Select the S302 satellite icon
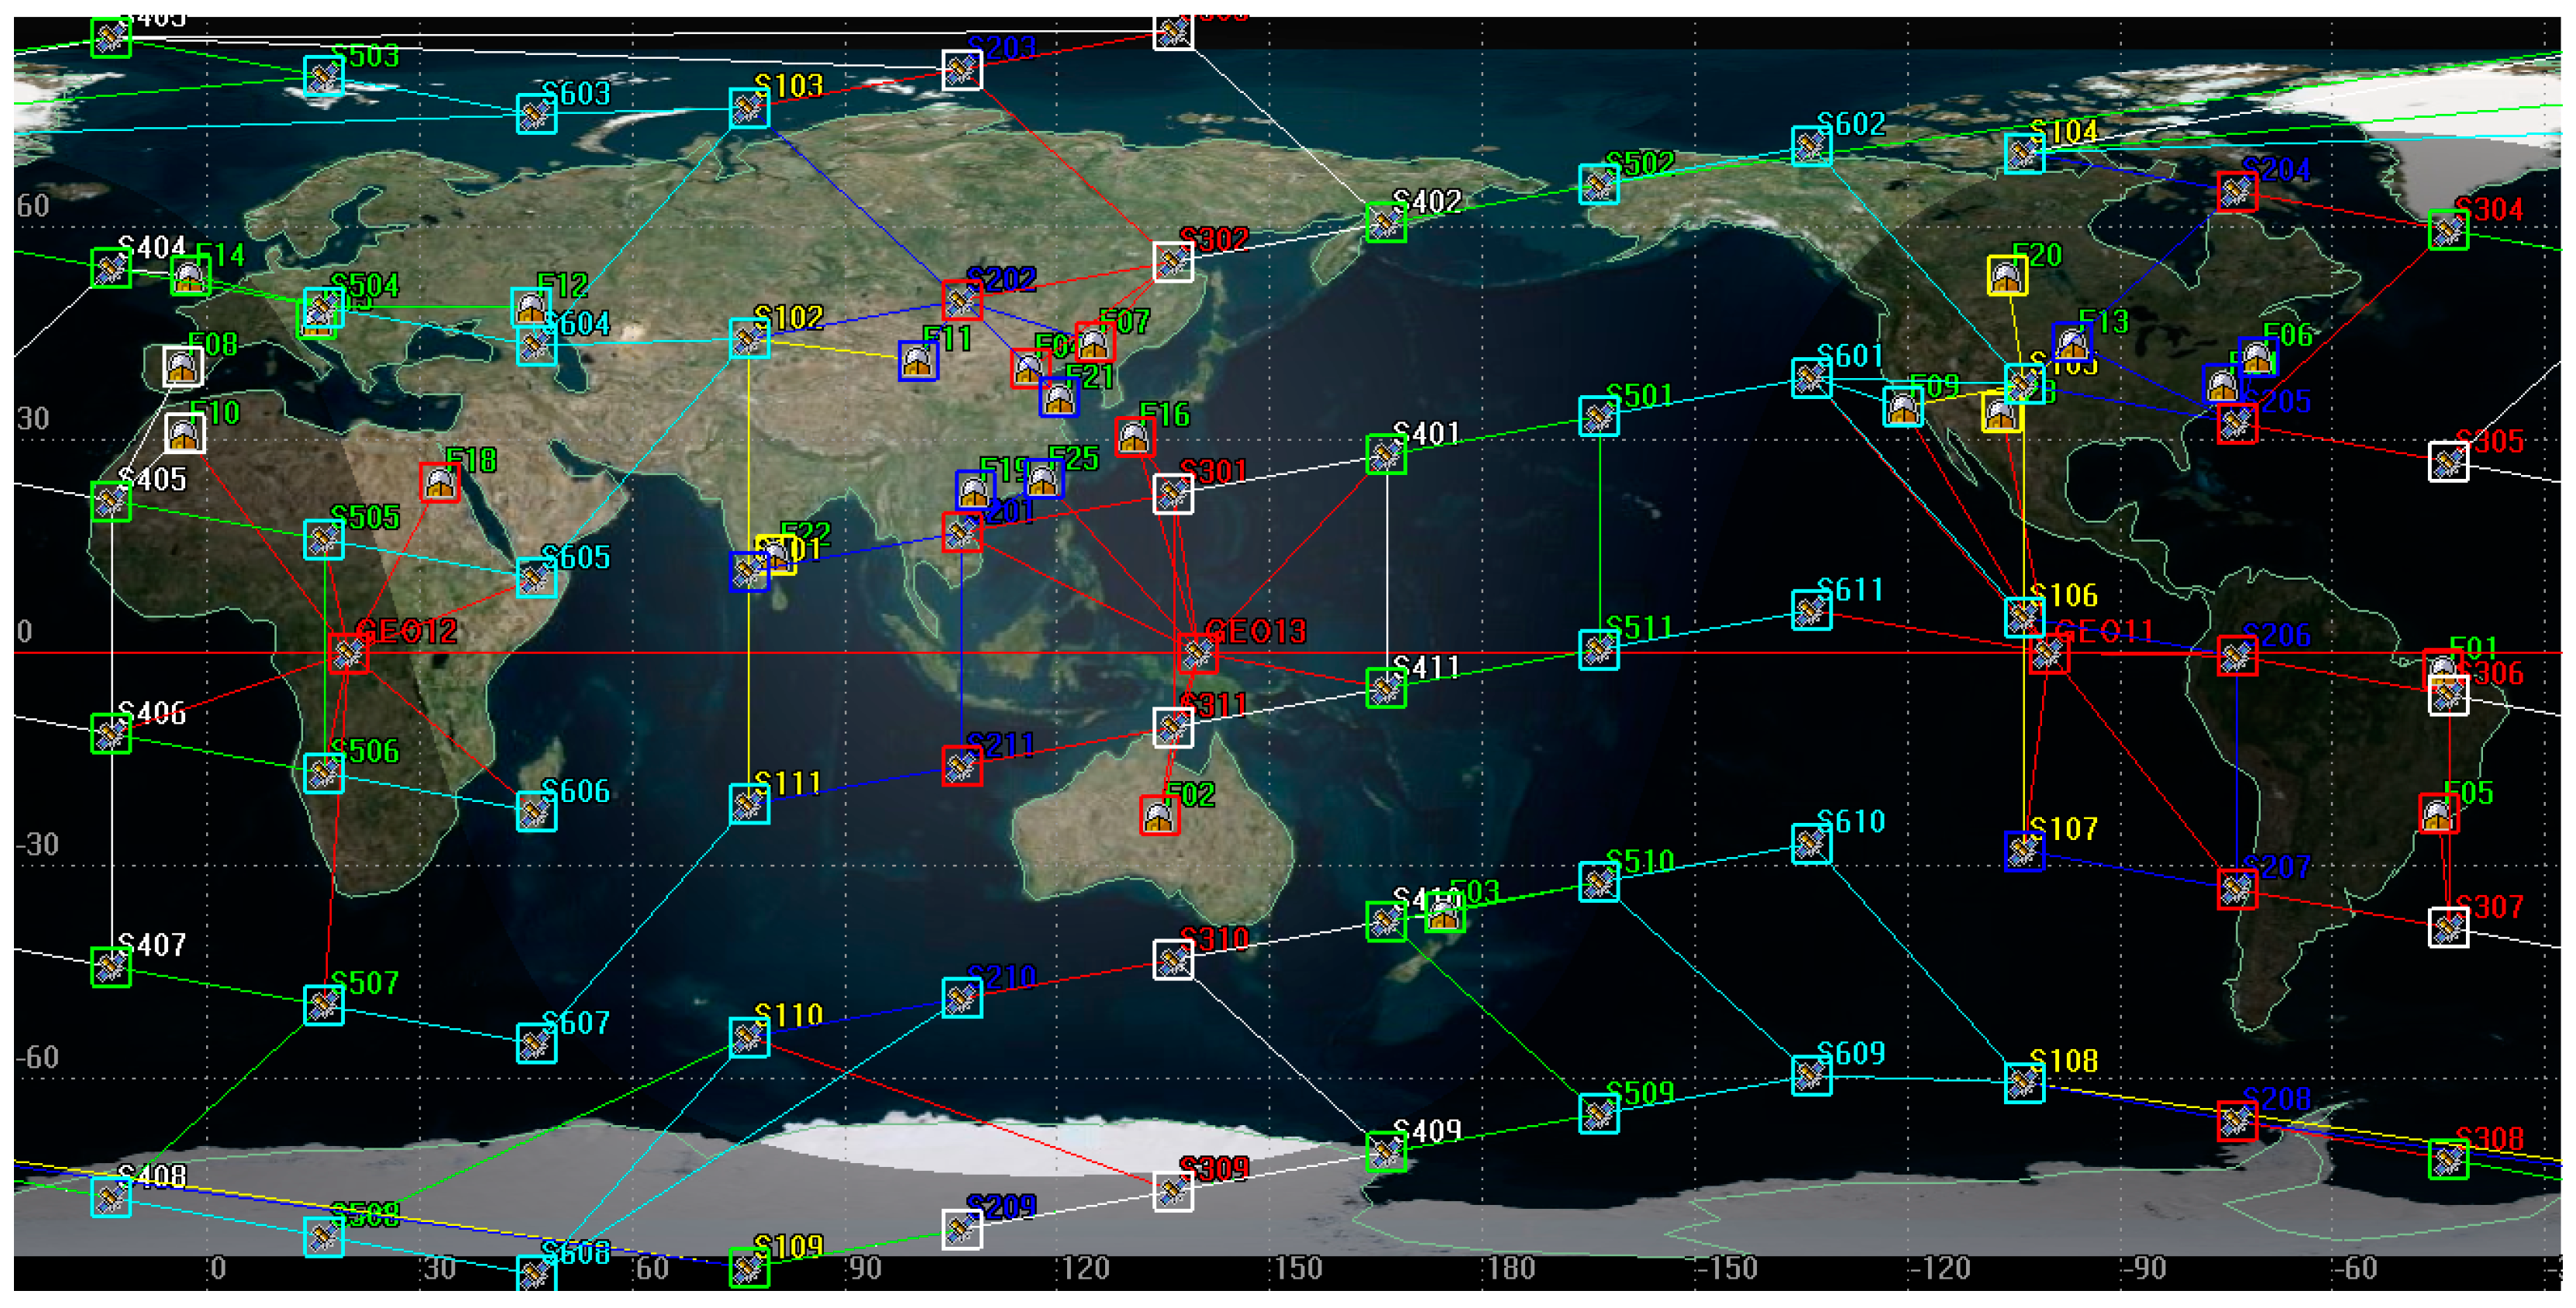The image size is (2576, 1308). [x=1173, y=262]
